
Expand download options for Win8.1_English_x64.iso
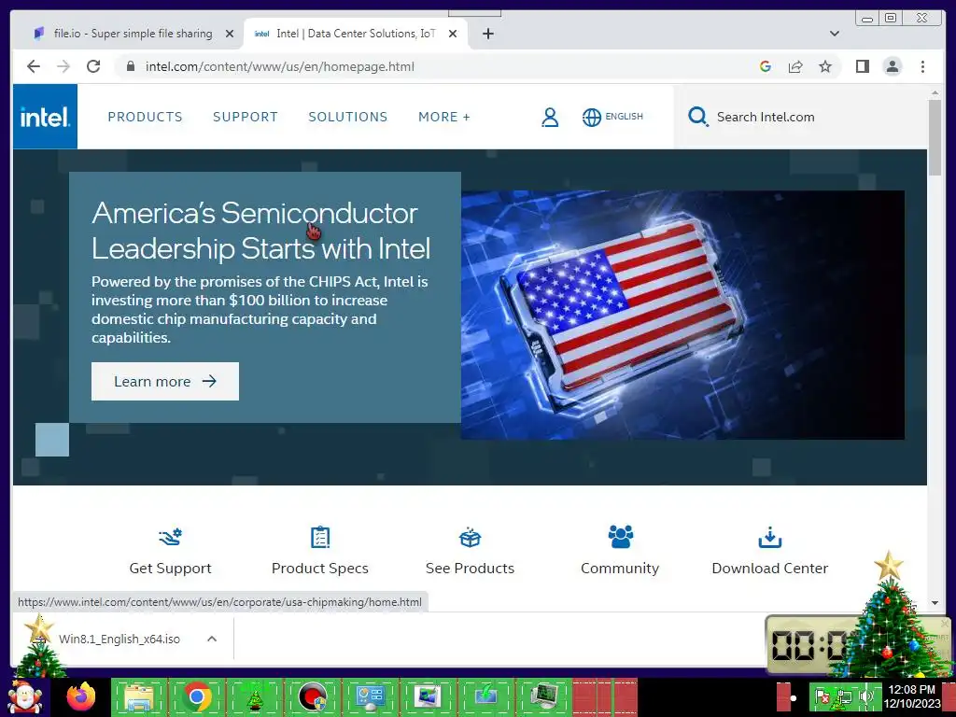212,639
